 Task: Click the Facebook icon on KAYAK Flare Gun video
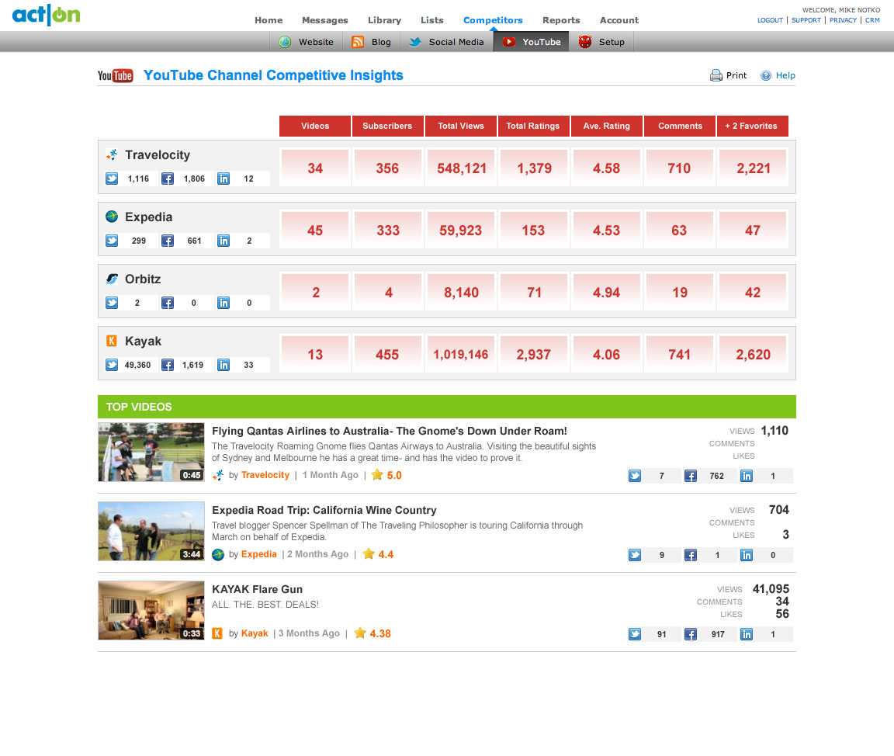point(691,635)
